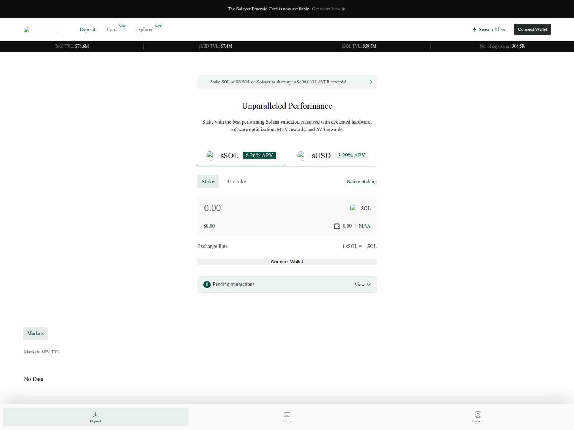Click the New badge beside Card
This screenshot has width=574, height=430.
122,26
